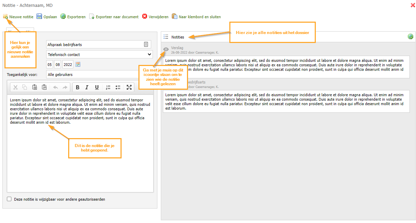The image size is (416, 223).
Task: Open the Telefonisch contact dropdown
Action: (99, 54)
